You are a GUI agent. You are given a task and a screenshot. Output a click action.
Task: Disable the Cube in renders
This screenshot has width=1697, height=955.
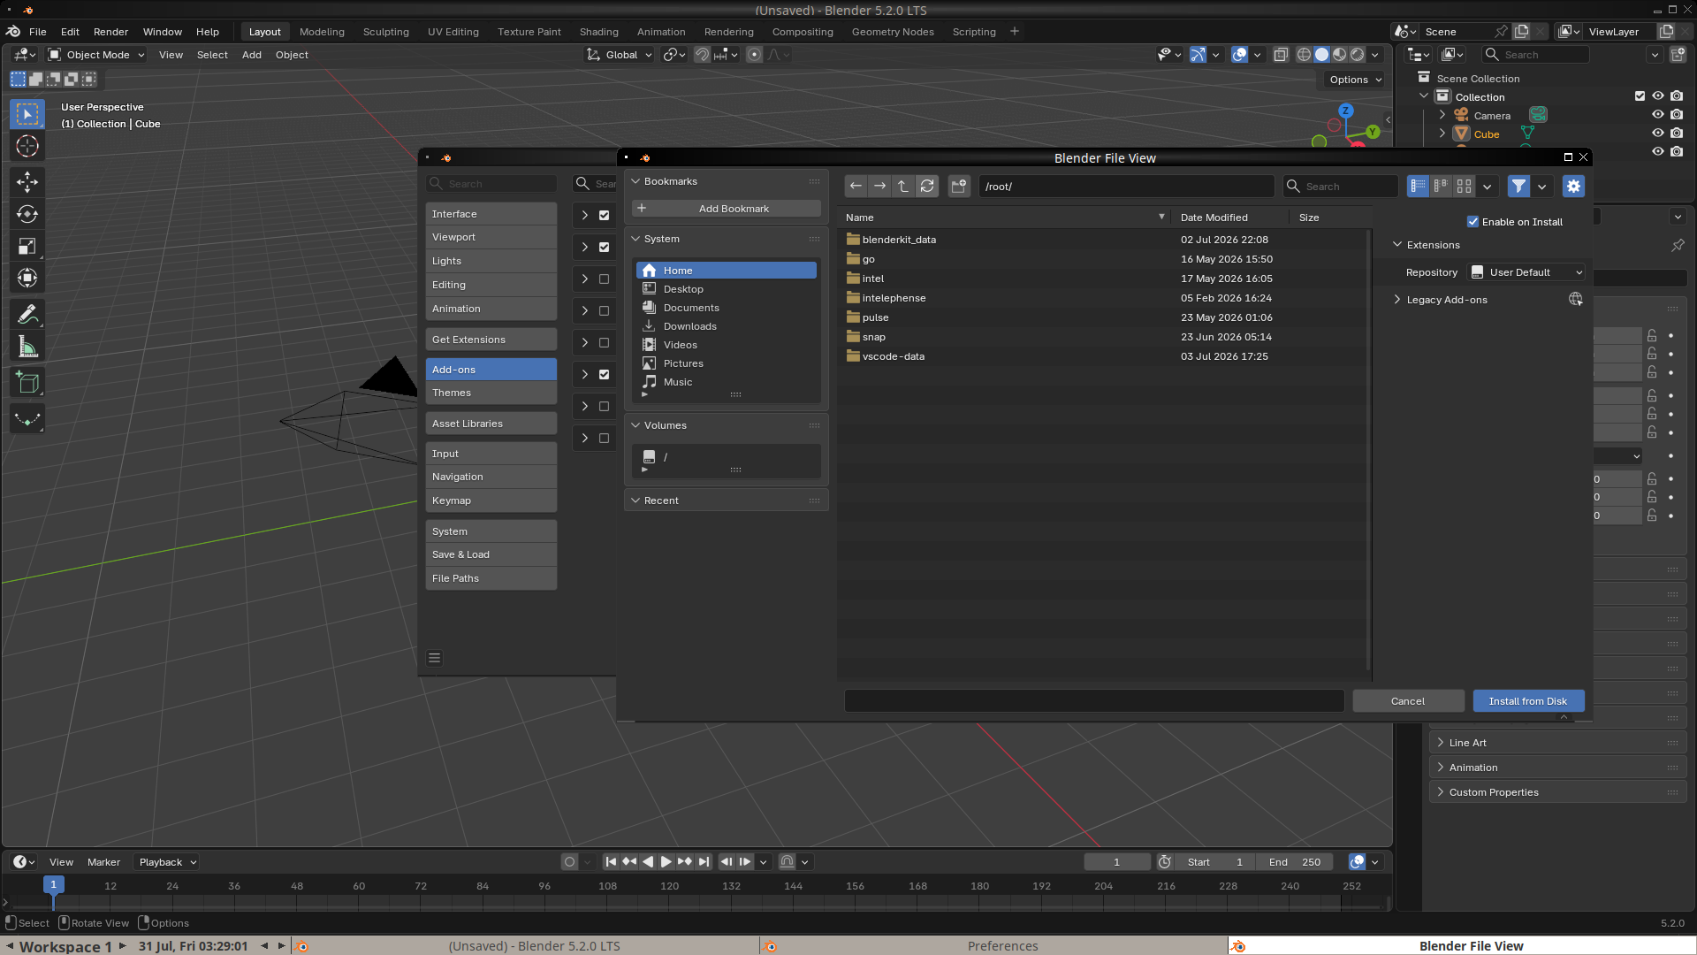click(1677, 134)
